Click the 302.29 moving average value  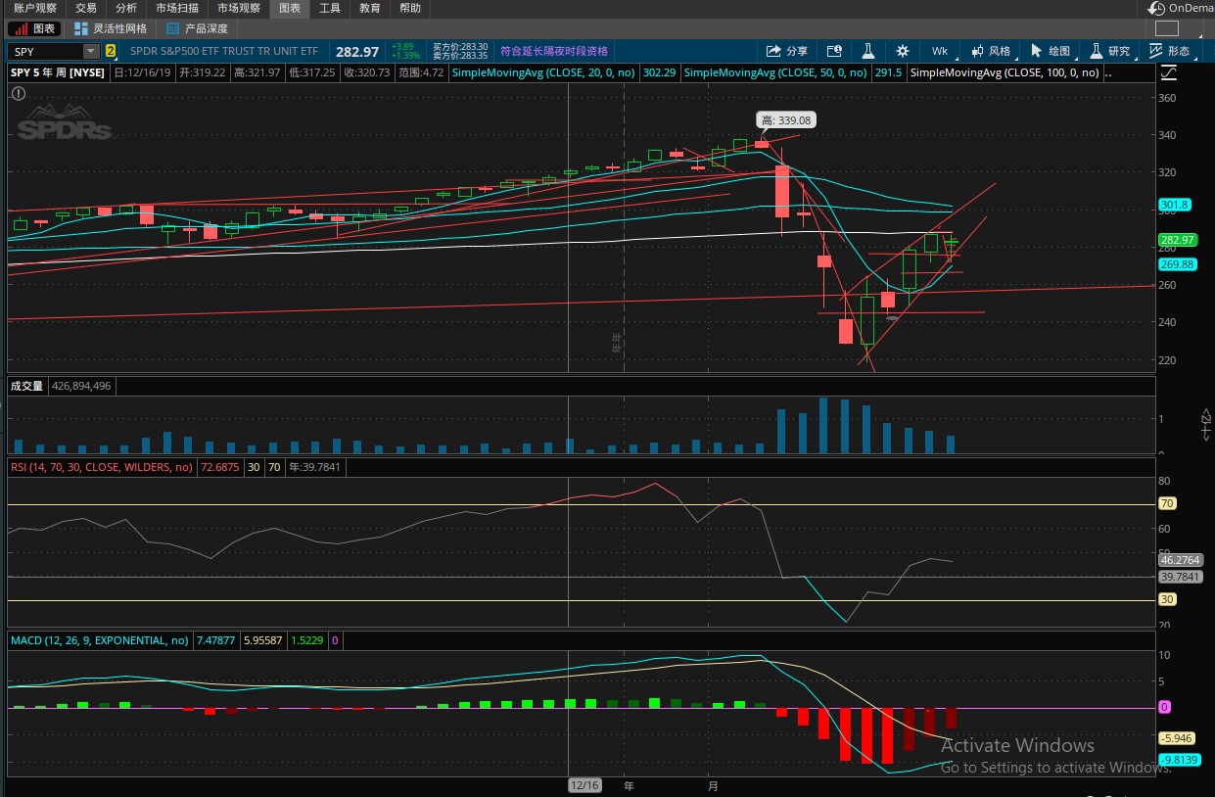point(659,72)
